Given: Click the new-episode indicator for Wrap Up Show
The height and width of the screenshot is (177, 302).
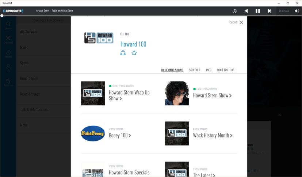Looking at the screenshot, I should [x=110, y=86].
